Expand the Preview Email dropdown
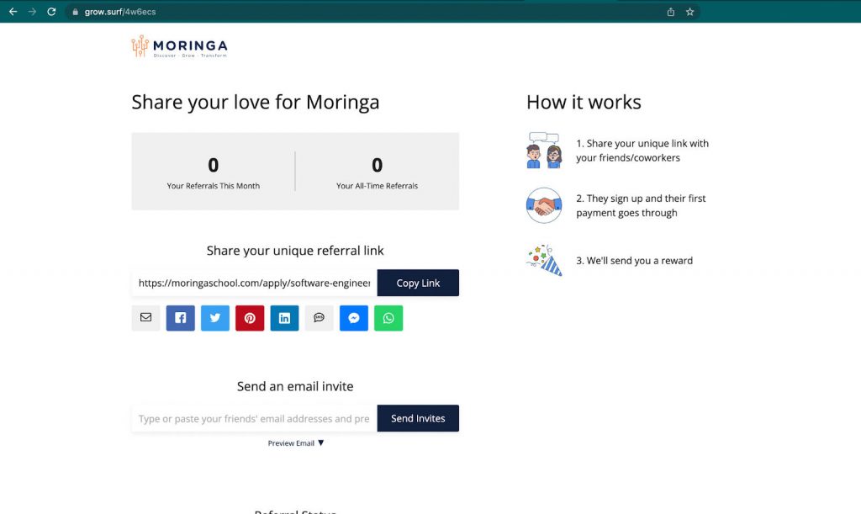The height and width of the screenshot is (514, 861). pos(296,443)
